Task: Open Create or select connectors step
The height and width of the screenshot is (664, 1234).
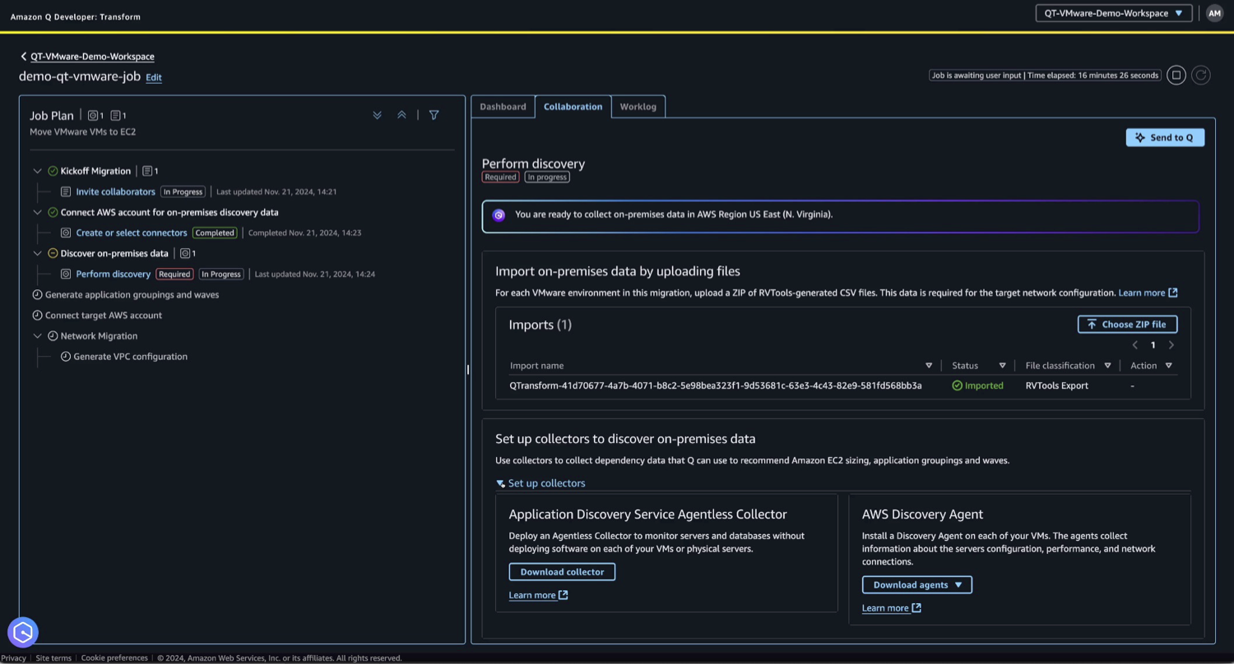Action: [x=132, y=233]
